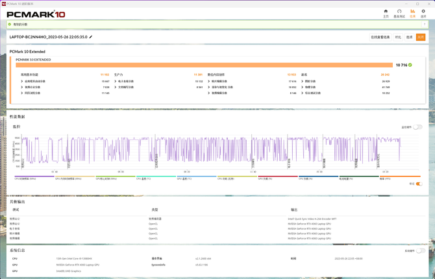The height and width of the screenshot is (279, 435).
Task: Click the PCMark 10 Extended heading
Action: [x=27, y=52]
